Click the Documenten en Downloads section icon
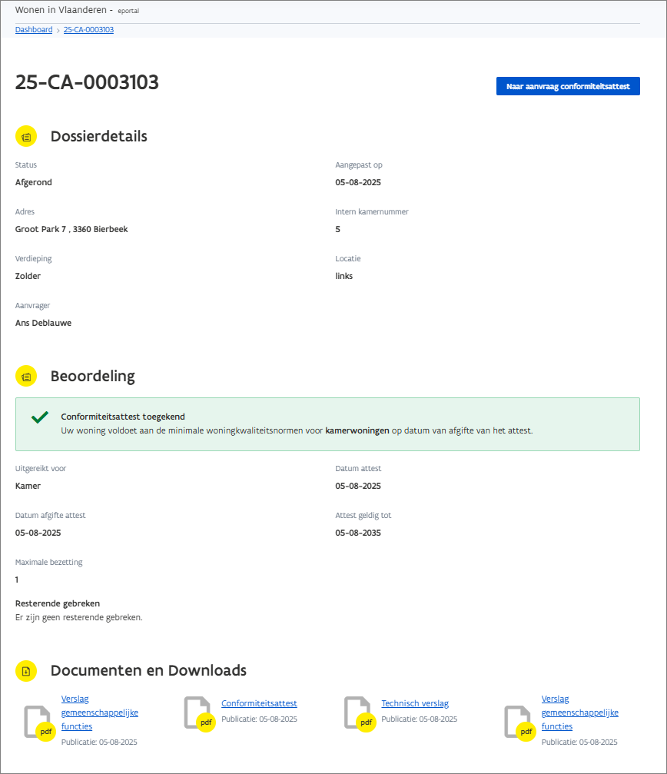 point(26,671)
